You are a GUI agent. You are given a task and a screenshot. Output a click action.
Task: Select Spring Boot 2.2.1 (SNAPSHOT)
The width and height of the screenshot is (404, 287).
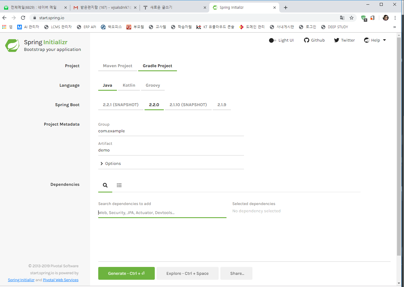(x=121, y=105)
